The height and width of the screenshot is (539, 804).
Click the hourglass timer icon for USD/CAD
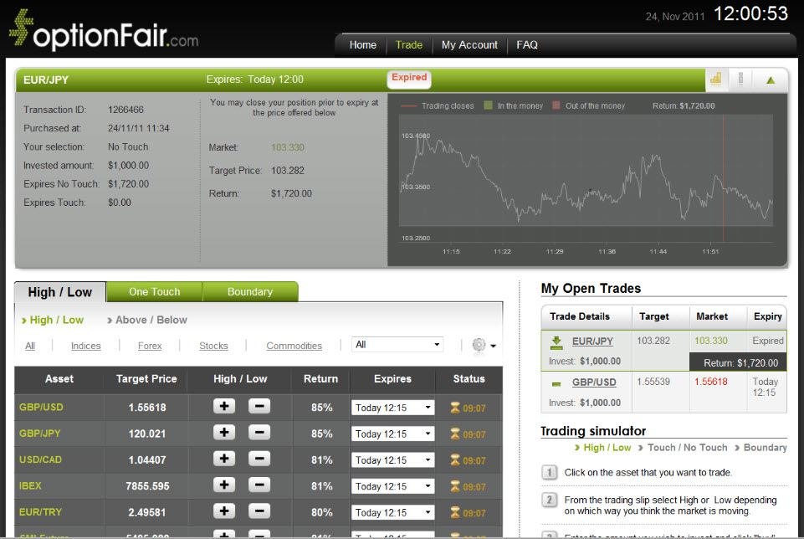click(455, 460)
